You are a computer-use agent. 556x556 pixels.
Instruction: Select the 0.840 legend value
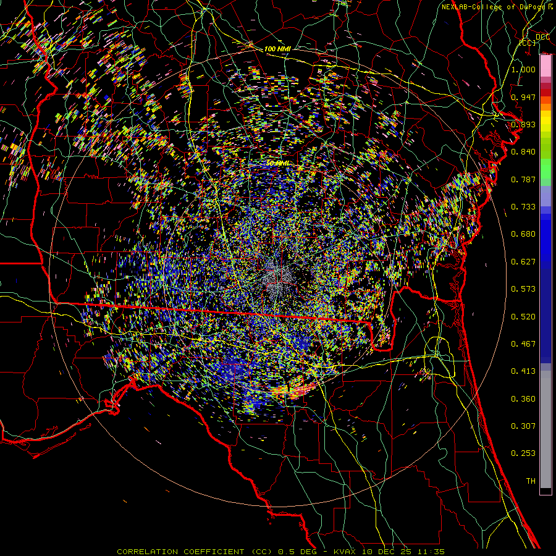pos(523,152)
